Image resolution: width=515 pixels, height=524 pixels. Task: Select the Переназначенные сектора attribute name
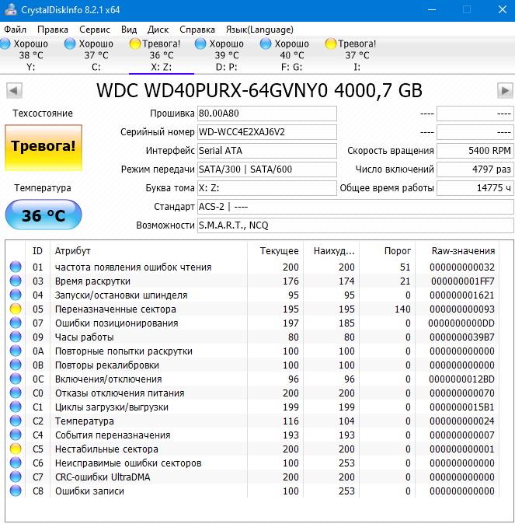coord(116,309)
